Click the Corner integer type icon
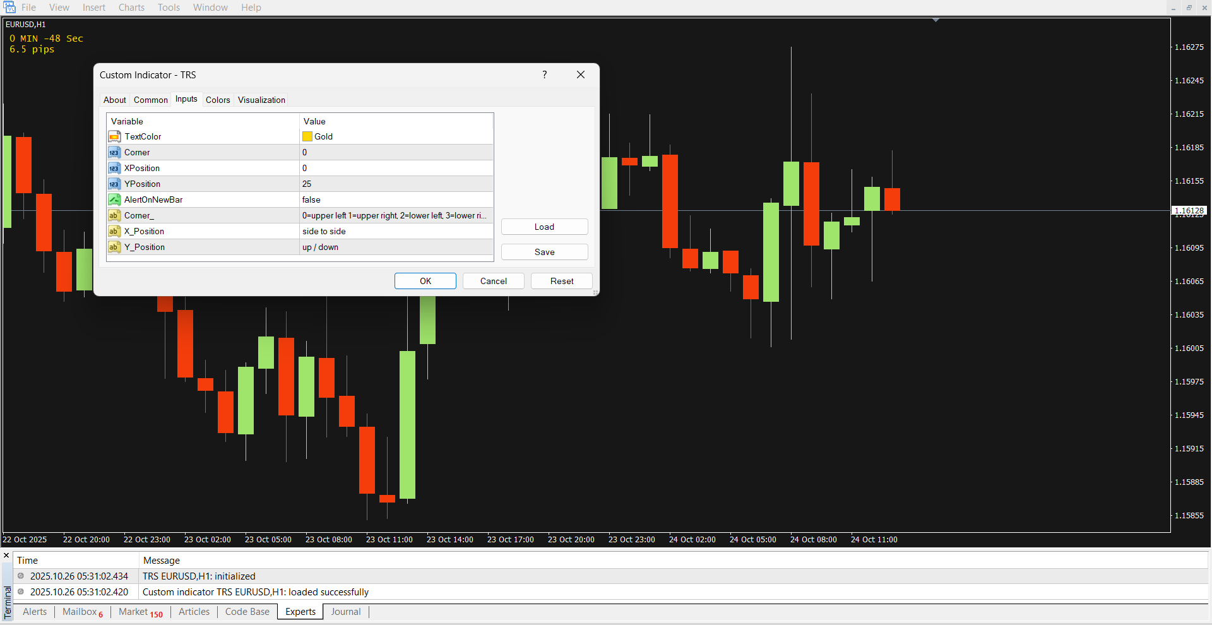 pos(114,152)
